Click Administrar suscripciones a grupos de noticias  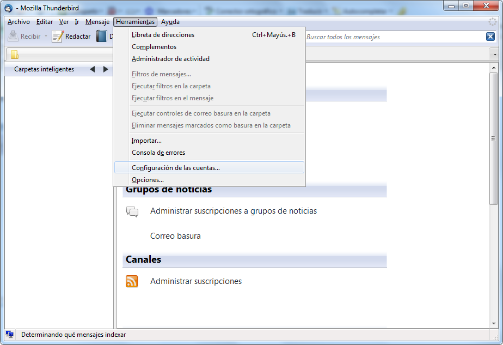tap(234, 211)
